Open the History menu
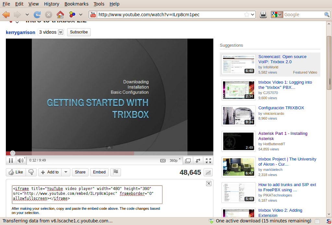The image size is (332, 225). [x=52, y=4]
